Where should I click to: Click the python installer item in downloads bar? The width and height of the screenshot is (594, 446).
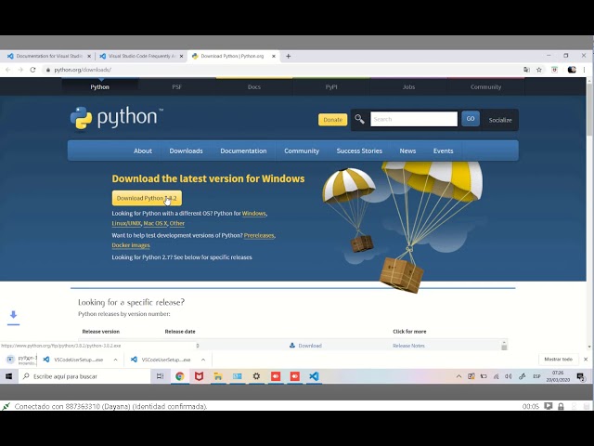21,360
